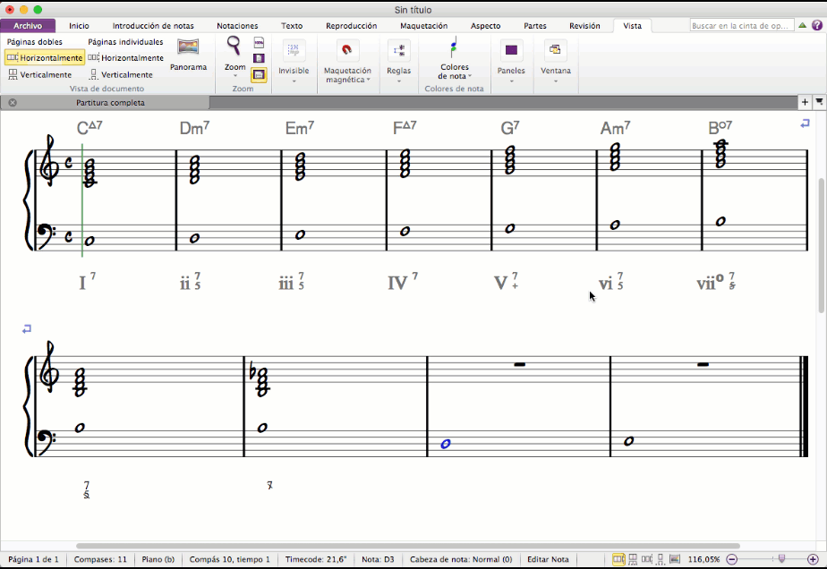Open the Zoom magnifier tool
Screen dimensions: 827x569
234,46
